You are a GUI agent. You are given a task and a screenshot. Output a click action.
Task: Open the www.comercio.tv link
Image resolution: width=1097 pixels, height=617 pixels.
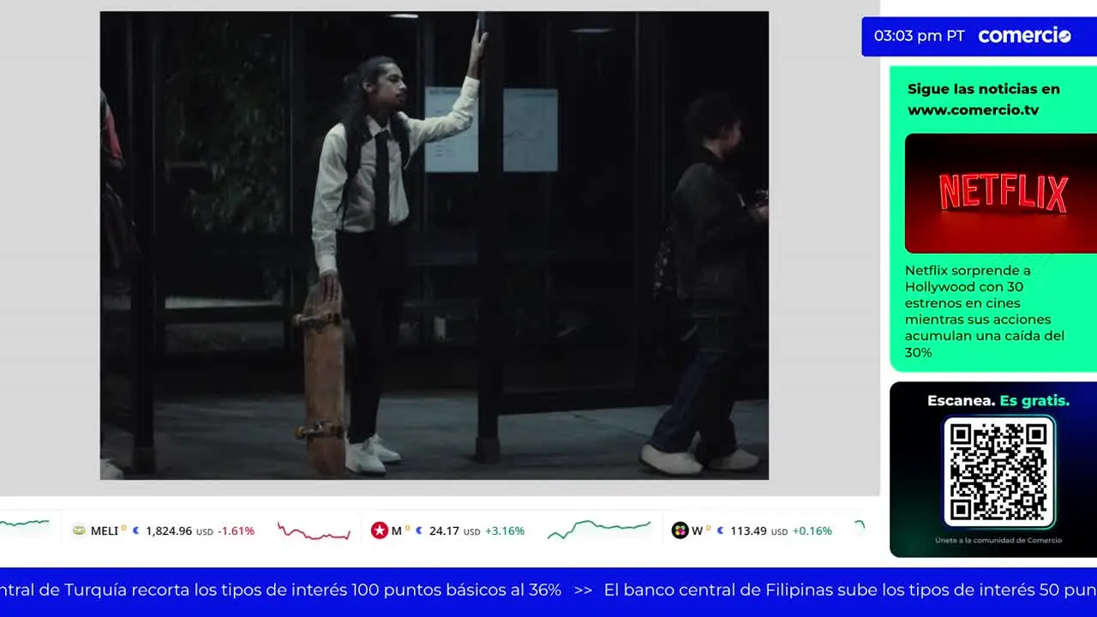tap(973, 110)
